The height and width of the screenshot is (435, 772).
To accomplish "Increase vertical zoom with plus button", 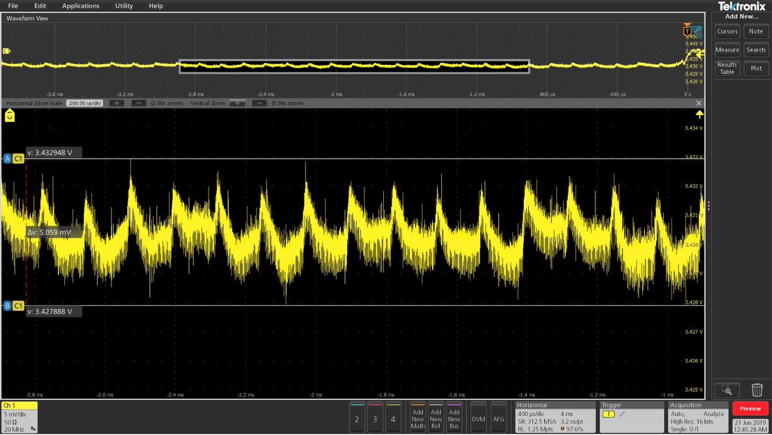I will (237, 103).
